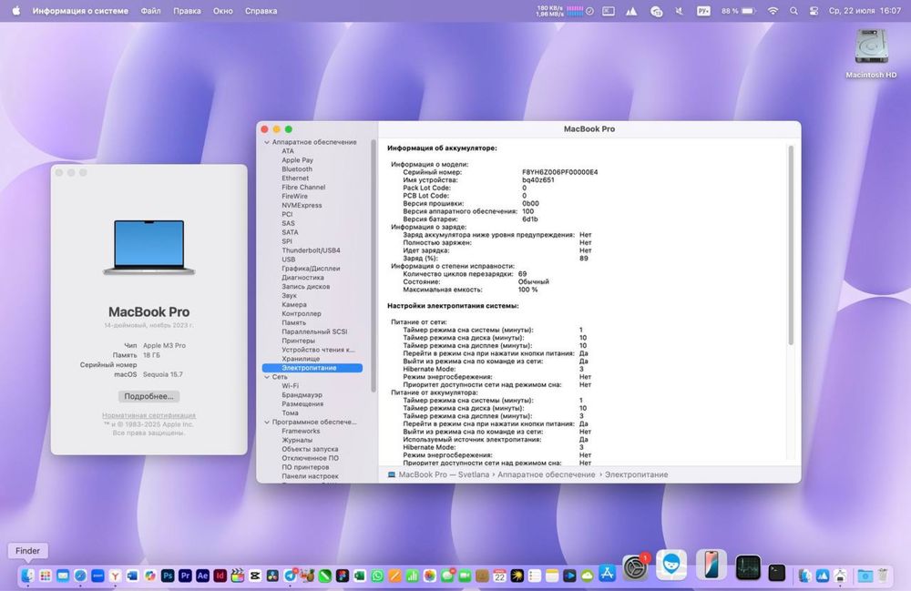Click the content pane vertical scrollbar
This screenshot has height=591, width=911.
791,245
